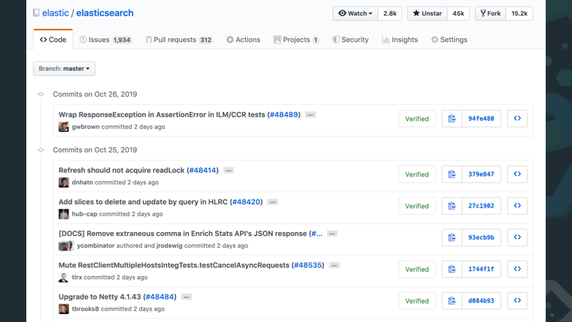The height and width of the screenshot is (322, 572).
Task: Expand description of Refresh readLock commit
Action: click(228, 170)
